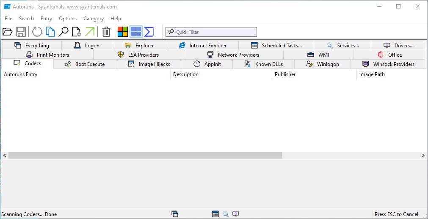Open the Search menu
Viewport: 428px width, 219px height.
27,19
